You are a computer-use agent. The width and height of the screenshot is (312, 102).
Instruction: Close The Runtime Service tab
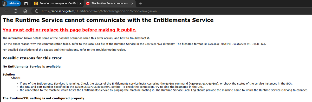(x=132, y=4)
